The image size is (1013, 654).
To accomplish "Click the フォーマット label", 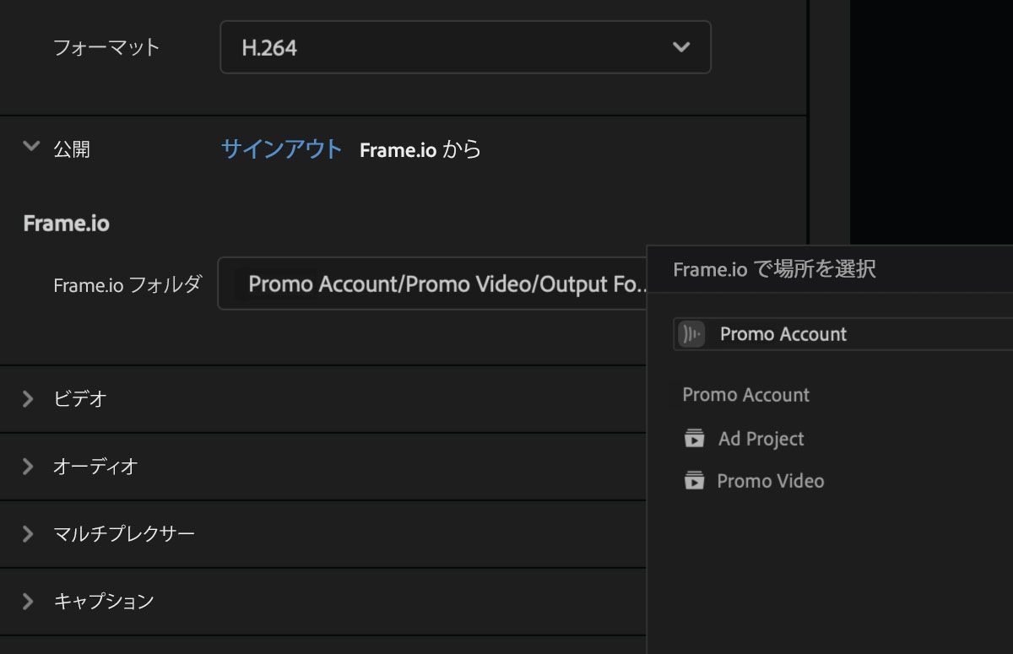I will (106, 47).
